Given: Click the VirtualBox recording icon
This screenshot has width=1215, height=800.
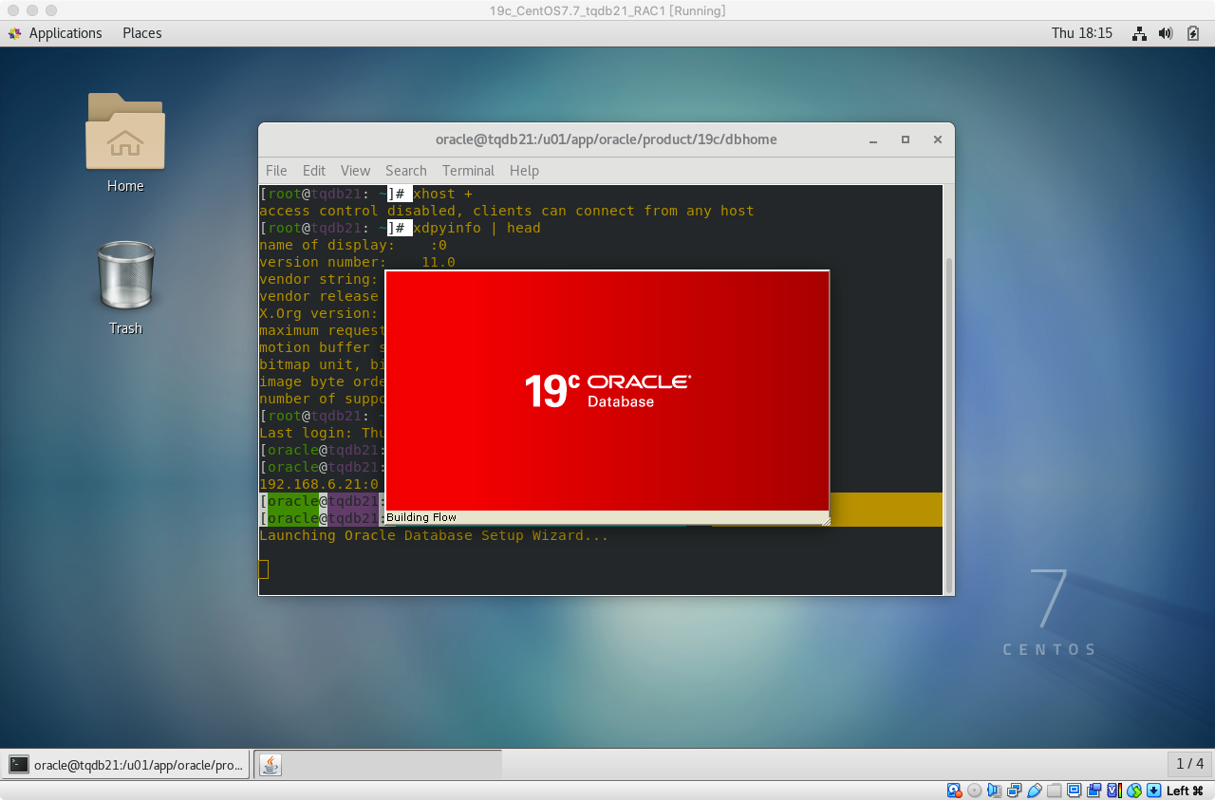Looking at the screenshot, I should click(1093, 791).
